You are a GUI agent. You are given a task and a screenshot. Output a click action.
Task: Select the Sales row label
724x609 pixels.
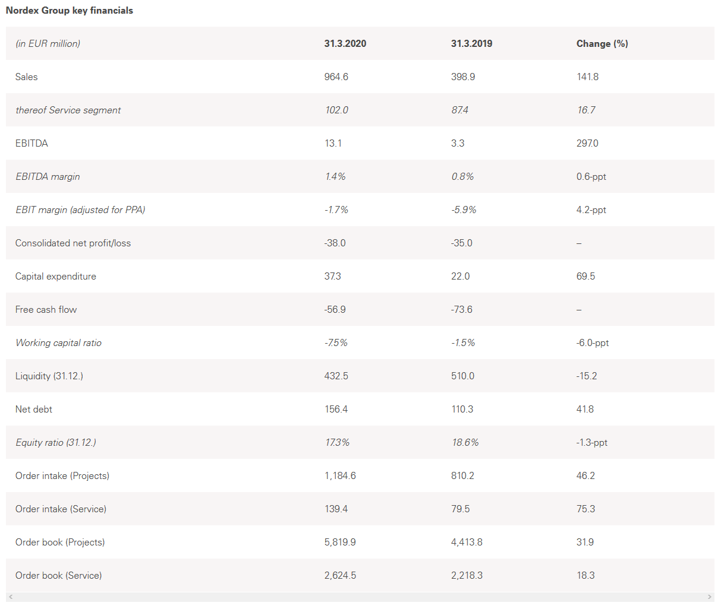(x=27, y=77)
